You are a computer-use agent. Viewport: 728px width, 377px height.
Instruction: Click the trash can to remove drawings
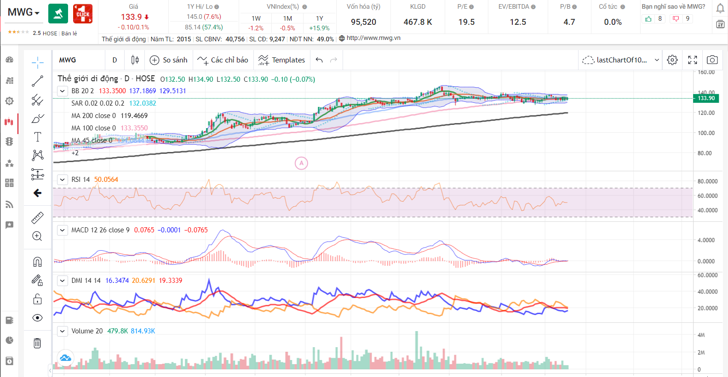[38, 343]
